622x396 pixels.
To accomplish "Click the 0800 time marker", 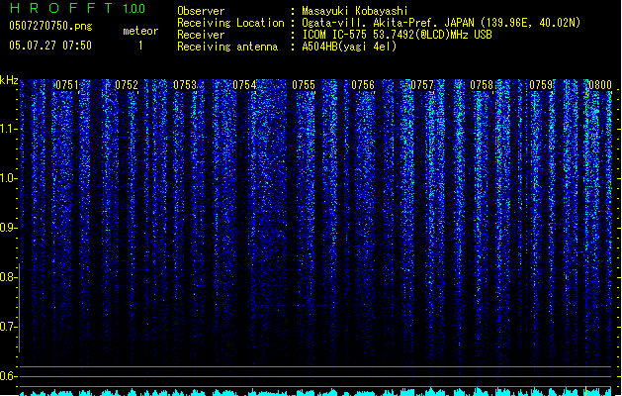I will pos(600,85).
